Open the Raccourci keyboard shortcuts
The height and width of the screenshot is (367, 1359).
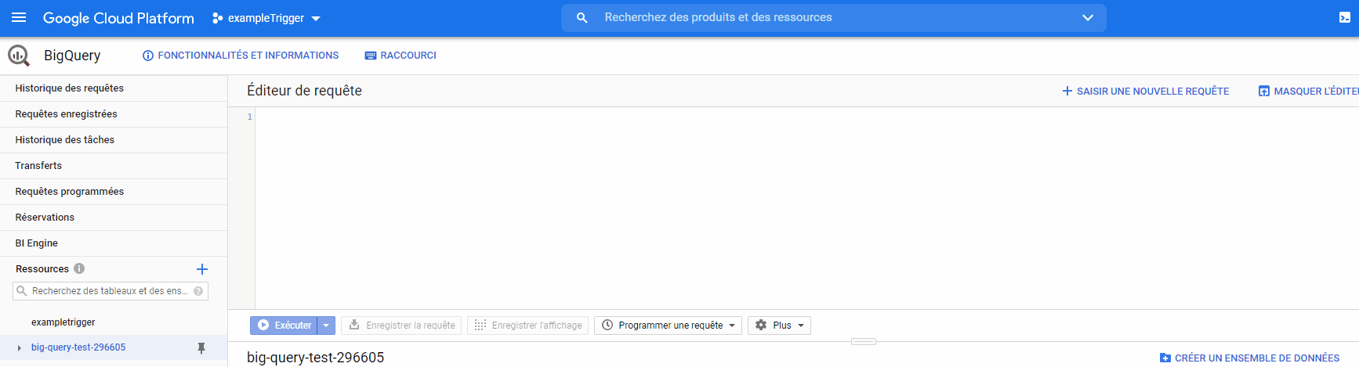400,56
